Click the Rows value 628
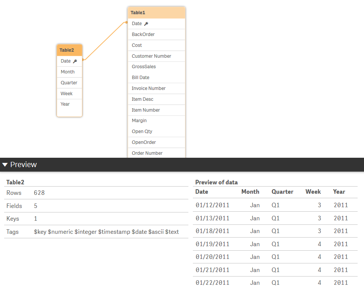 (39, 193)
